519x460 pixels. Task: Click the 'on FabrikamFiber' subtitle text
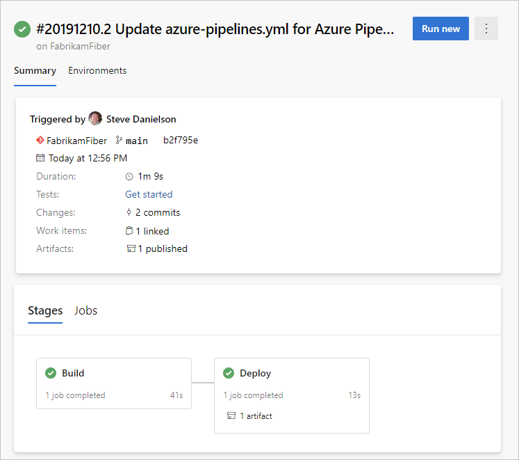(x=73, y=47)
